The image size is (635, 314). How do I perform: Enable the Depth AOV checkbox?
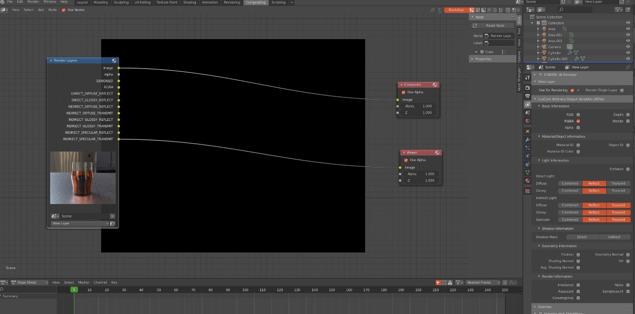(x=628, y=114)
